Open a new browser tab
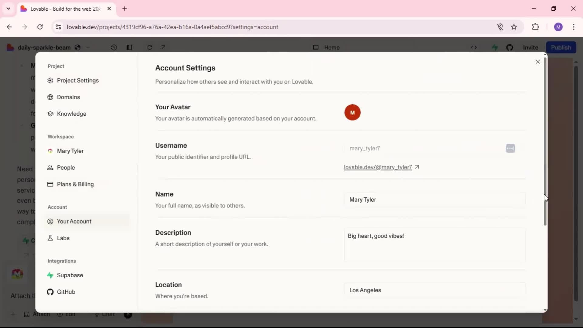Viewport: 583px width, 328px height. [124, 9]
